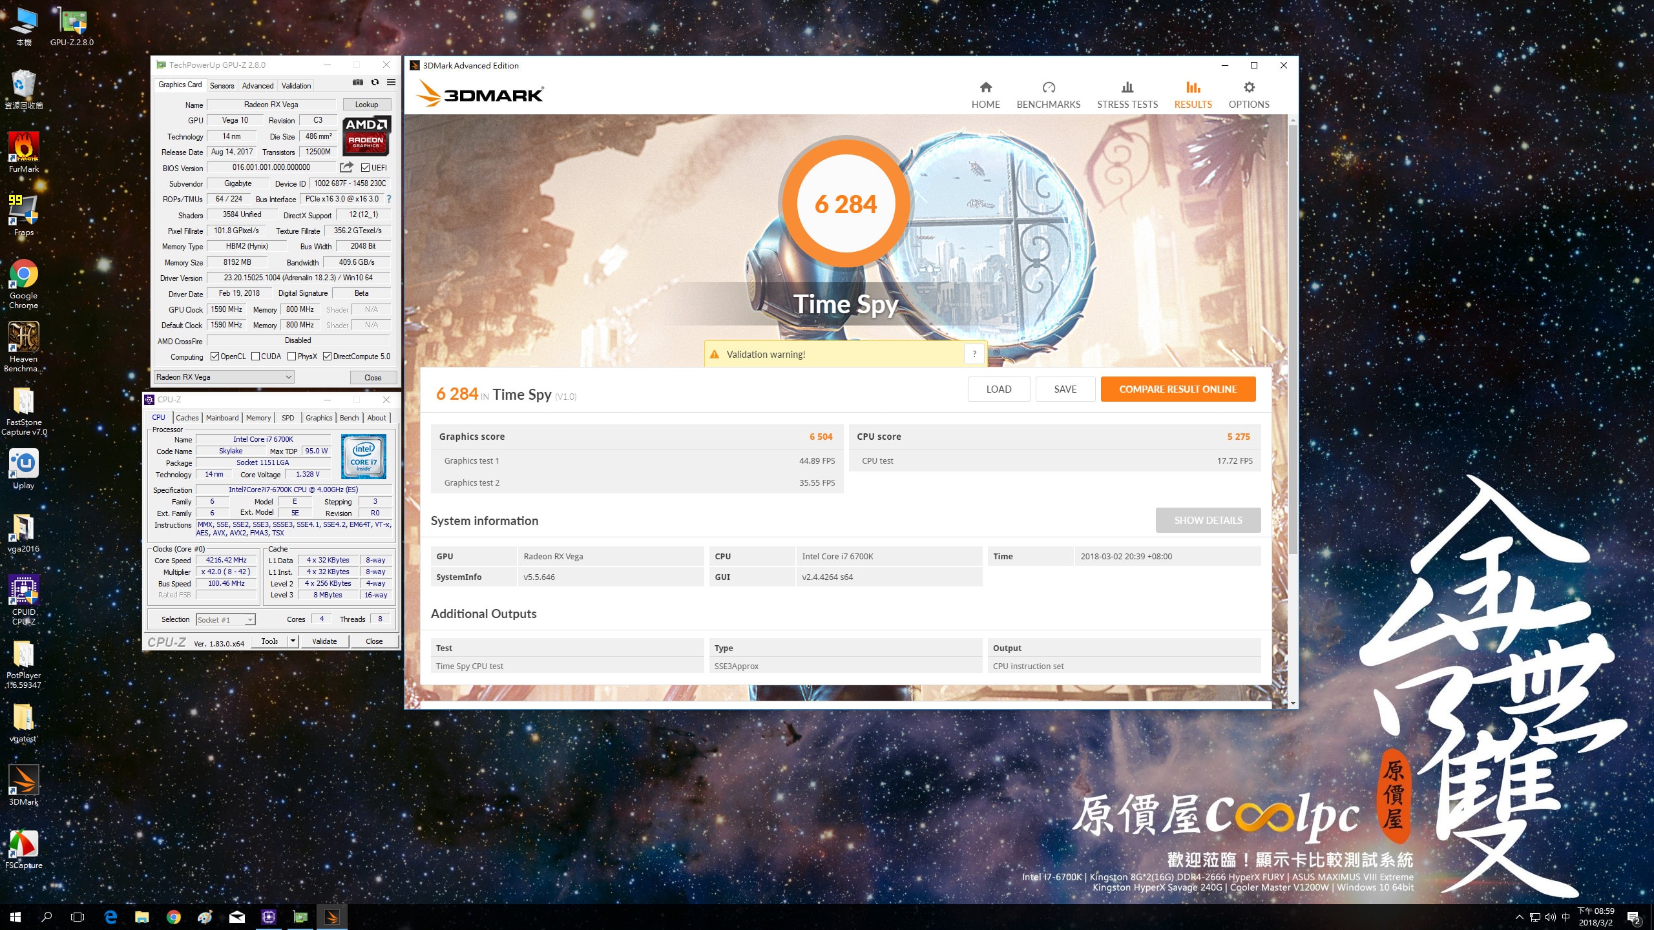Image resolution: width=1654 pixels, height=930 pixels.
Task: Click the AMD Radeon logo in GPU-Z
Action: click(x=366, y=136)
